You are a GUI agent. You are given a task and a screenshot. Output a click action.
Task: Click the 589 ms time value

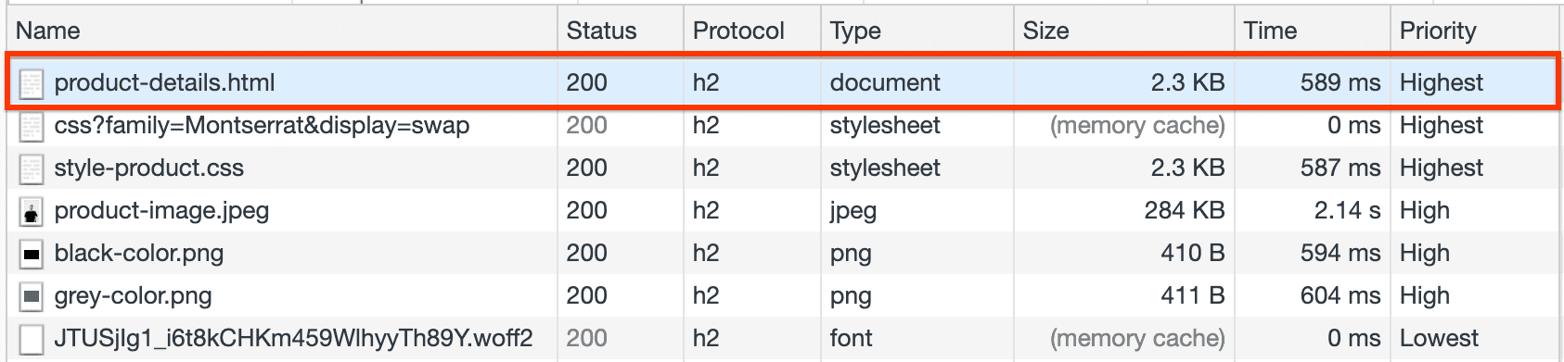click(1340, 82)
